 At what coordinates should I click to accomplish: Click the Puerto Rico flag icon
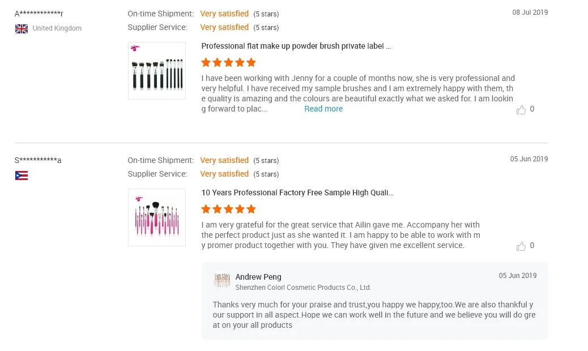pos(22,175)
